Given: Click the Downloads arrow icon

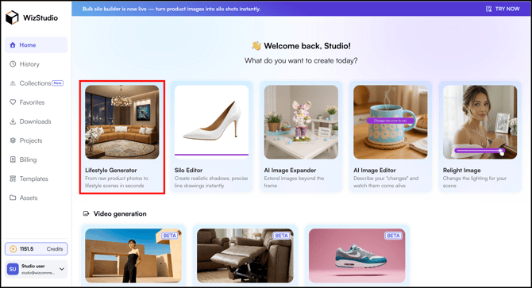Looking at the screenshot, I should [x=13, y=121].
